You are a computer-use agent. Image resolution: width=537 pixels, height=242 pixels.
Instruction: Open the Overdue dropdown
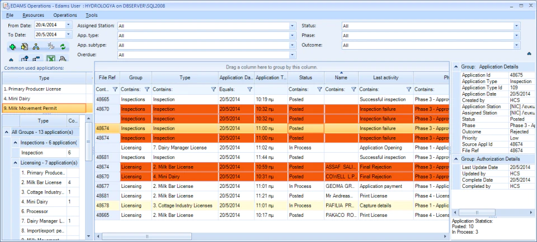tap(292, 55)
